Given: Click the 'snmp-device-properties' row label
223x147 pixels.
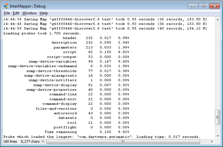Looking at the screenshot, I should pyautogui.click(x=51, y=89).
